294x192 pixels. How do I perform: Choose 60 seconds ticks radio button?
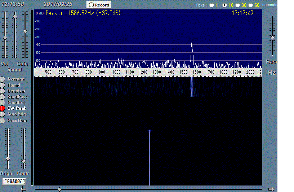click(251, 5)
